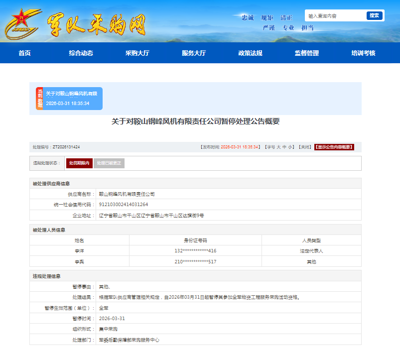The width and height of the screenshot is (400, 350).
Task: Select the 处罚期限内 status tab
Action: (79, 163)
